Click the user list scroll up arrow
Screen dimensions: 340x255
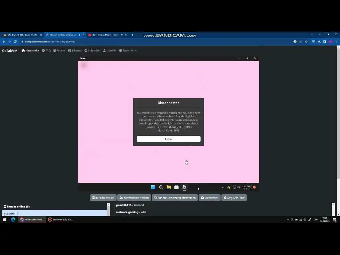tap(109, 205)
